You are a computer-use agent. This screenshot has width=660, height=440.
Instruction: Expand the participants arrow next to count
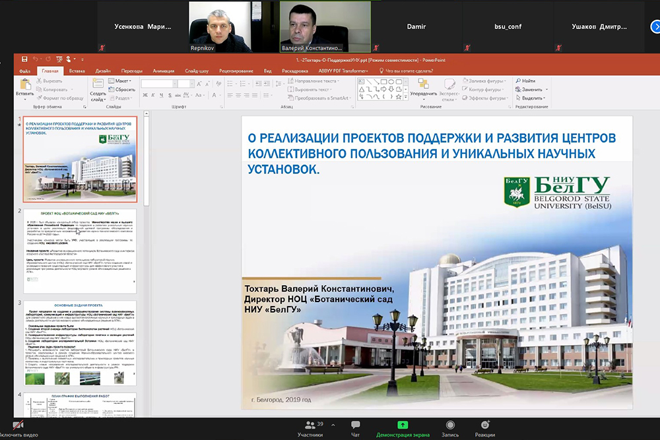point(333,425)
